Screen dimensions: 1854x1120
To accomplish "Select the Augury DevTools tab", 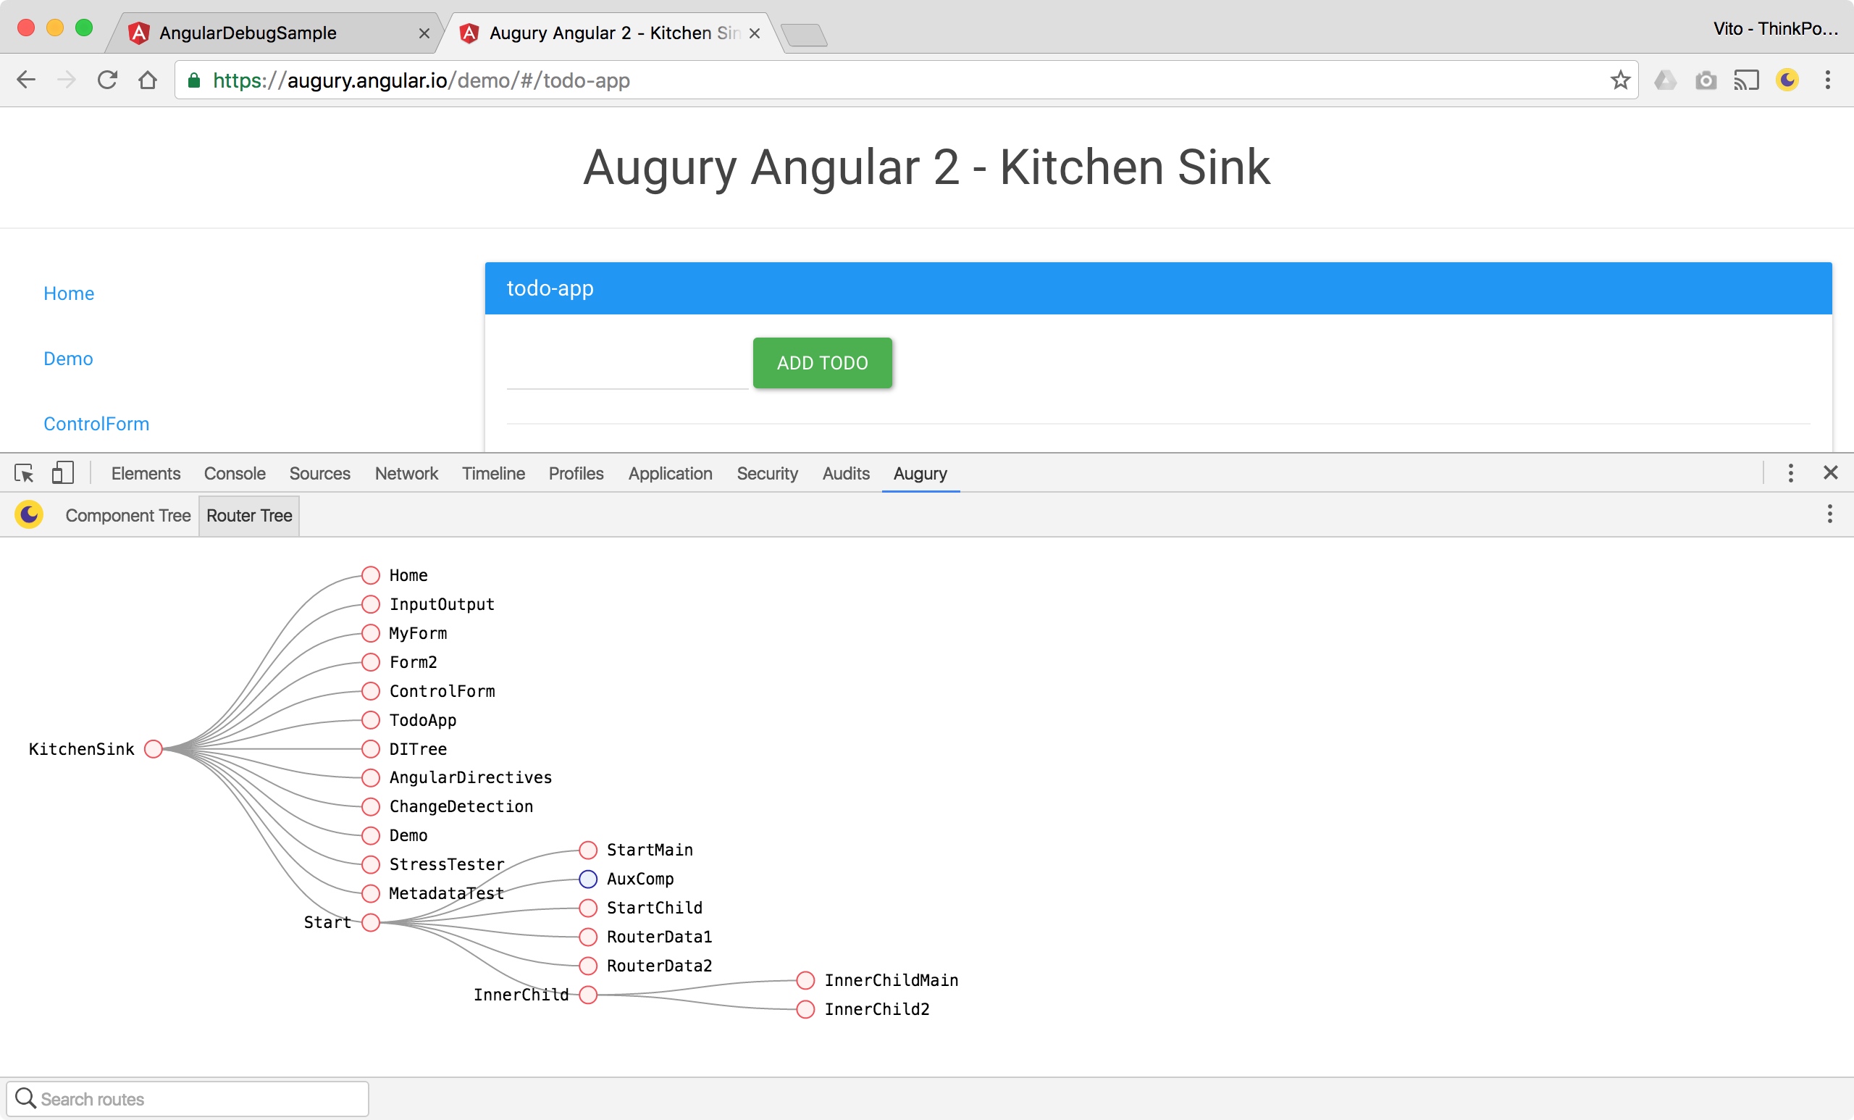I will (920, 474).
